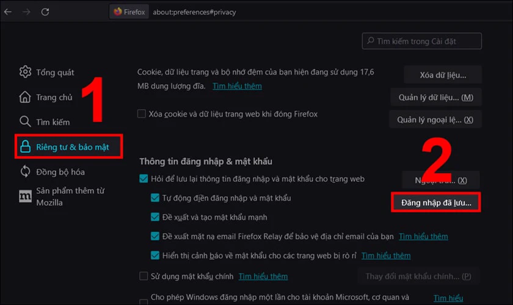Click the Tìm kiếm trong Cài đặt field
Image resolution: width=513 pixels, height=305 pixels.
pos(421,41)
